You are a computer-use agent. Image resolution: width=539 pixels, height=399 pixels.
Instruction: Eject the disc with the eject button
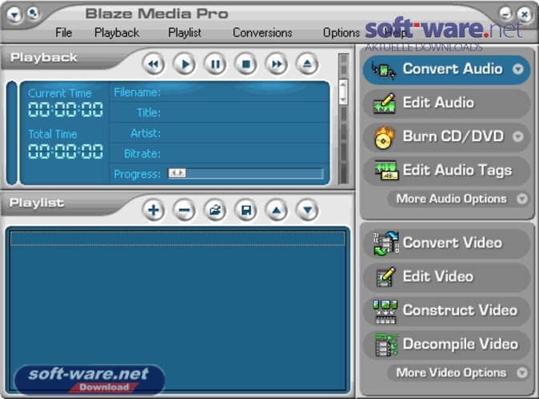point(307,64)
